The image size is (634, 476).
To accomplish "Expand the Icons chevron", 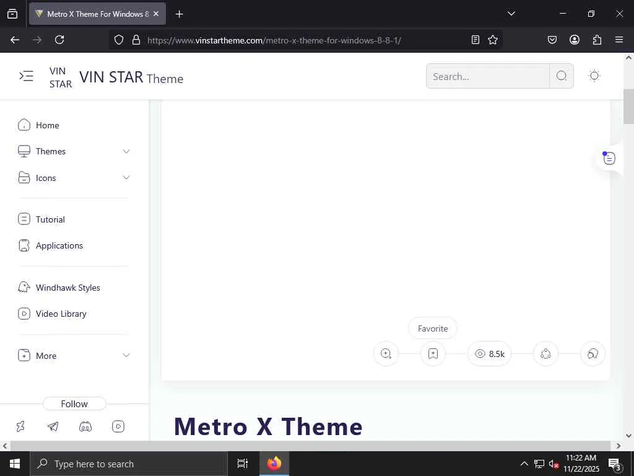I will point(126,178).
